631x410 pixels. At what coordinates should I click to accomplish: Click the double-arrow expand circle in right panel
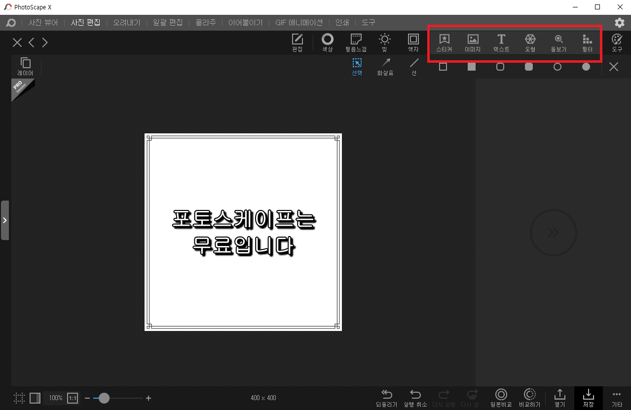tap(553, 233)
